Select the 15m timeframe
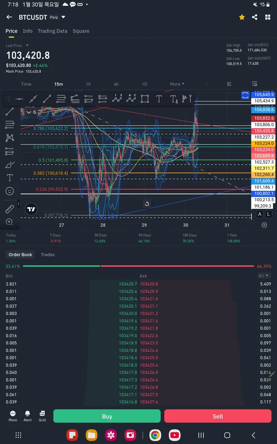The image size is (277, 444). pyautogui.click(x=59, y=84)
